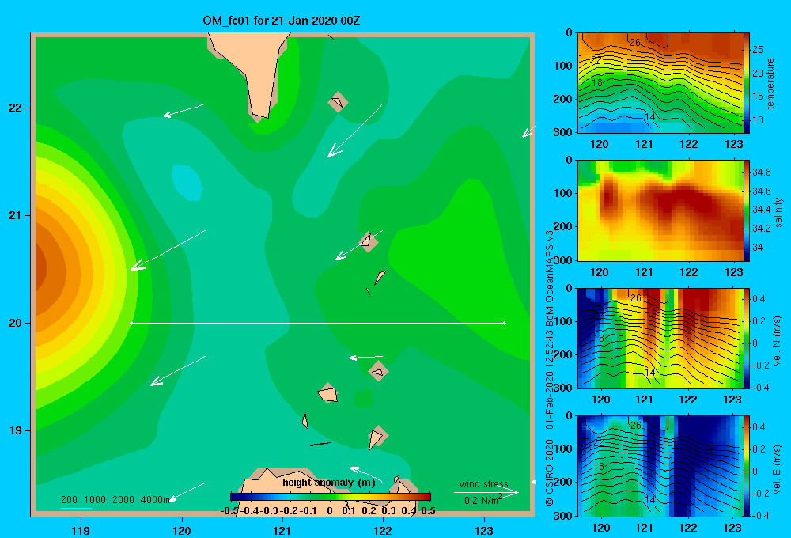Viewport: 791px width, 538px height.
Task: Click latitude label 21 on main map
Action: click(16, 215)
